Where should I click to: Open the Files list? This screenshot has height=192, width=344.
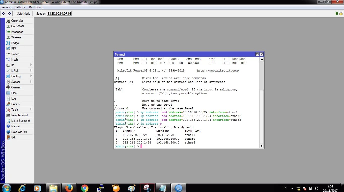click(x=19, y=93)
